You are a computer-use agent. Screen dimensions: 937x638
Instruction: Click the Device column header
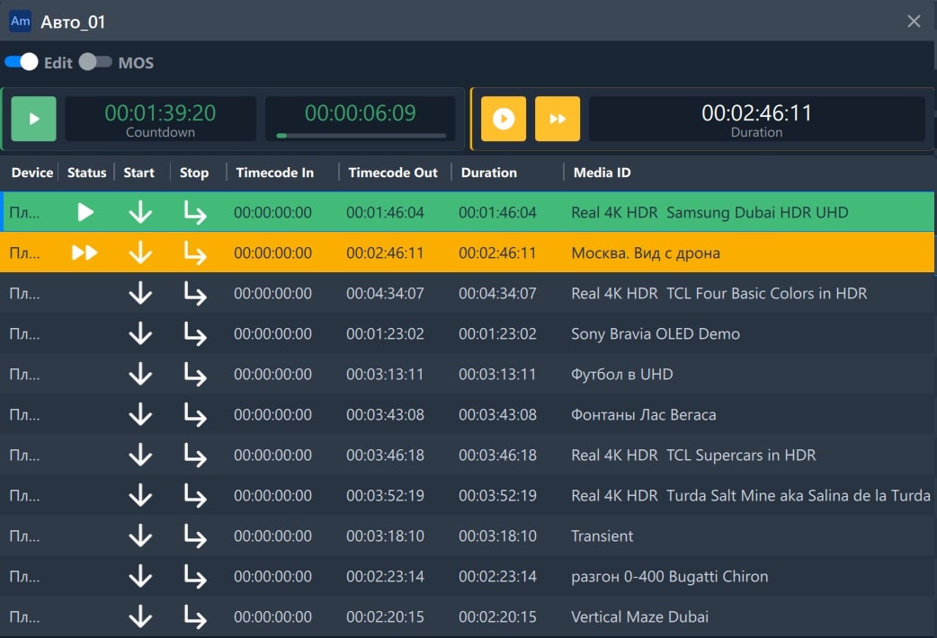pos(32,173)
